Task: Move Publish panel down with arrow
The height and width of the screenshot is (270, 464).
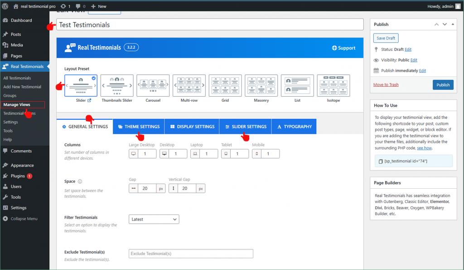Action: pyautogui.click(x=445, y=25)
